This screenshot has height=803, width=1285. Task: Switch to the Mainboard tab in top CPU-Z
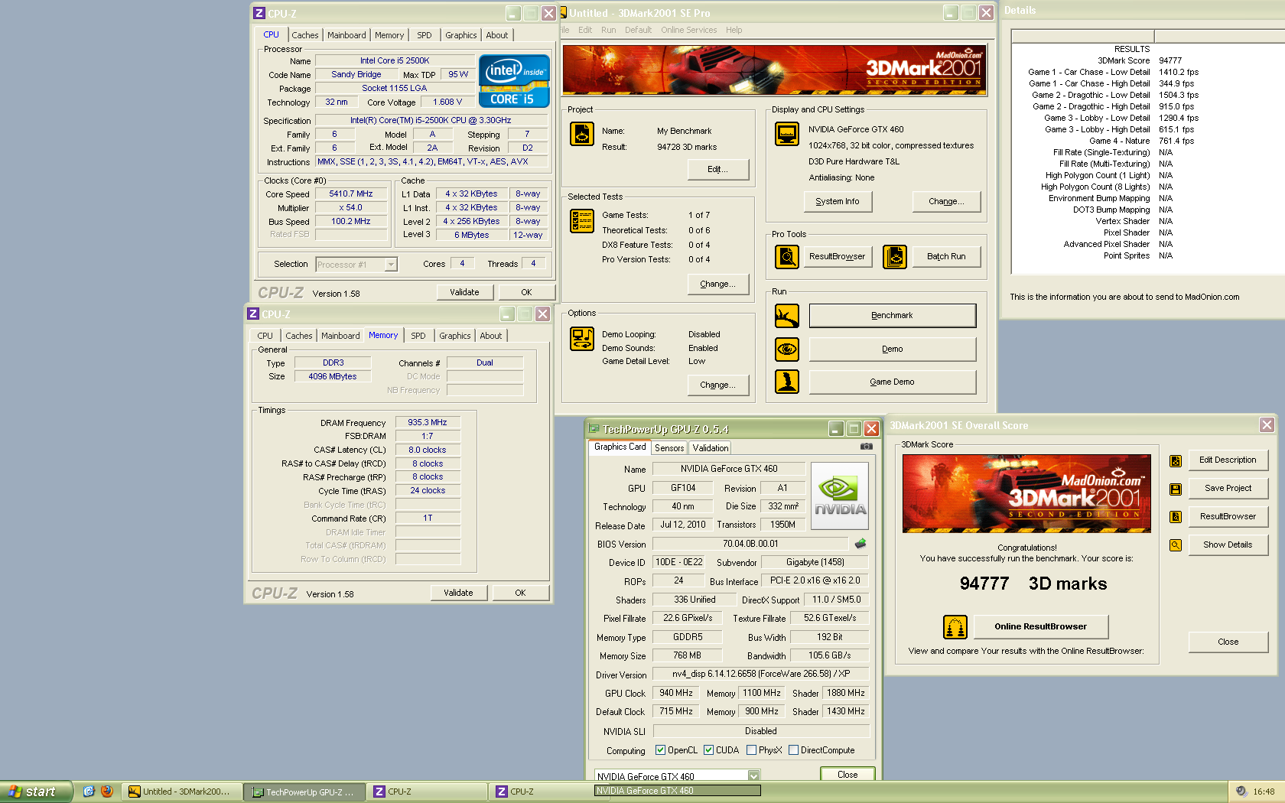(346, 35)
